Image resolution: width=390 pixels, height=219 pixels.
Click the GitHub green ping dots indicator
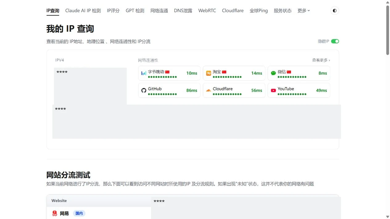(162, 94)
